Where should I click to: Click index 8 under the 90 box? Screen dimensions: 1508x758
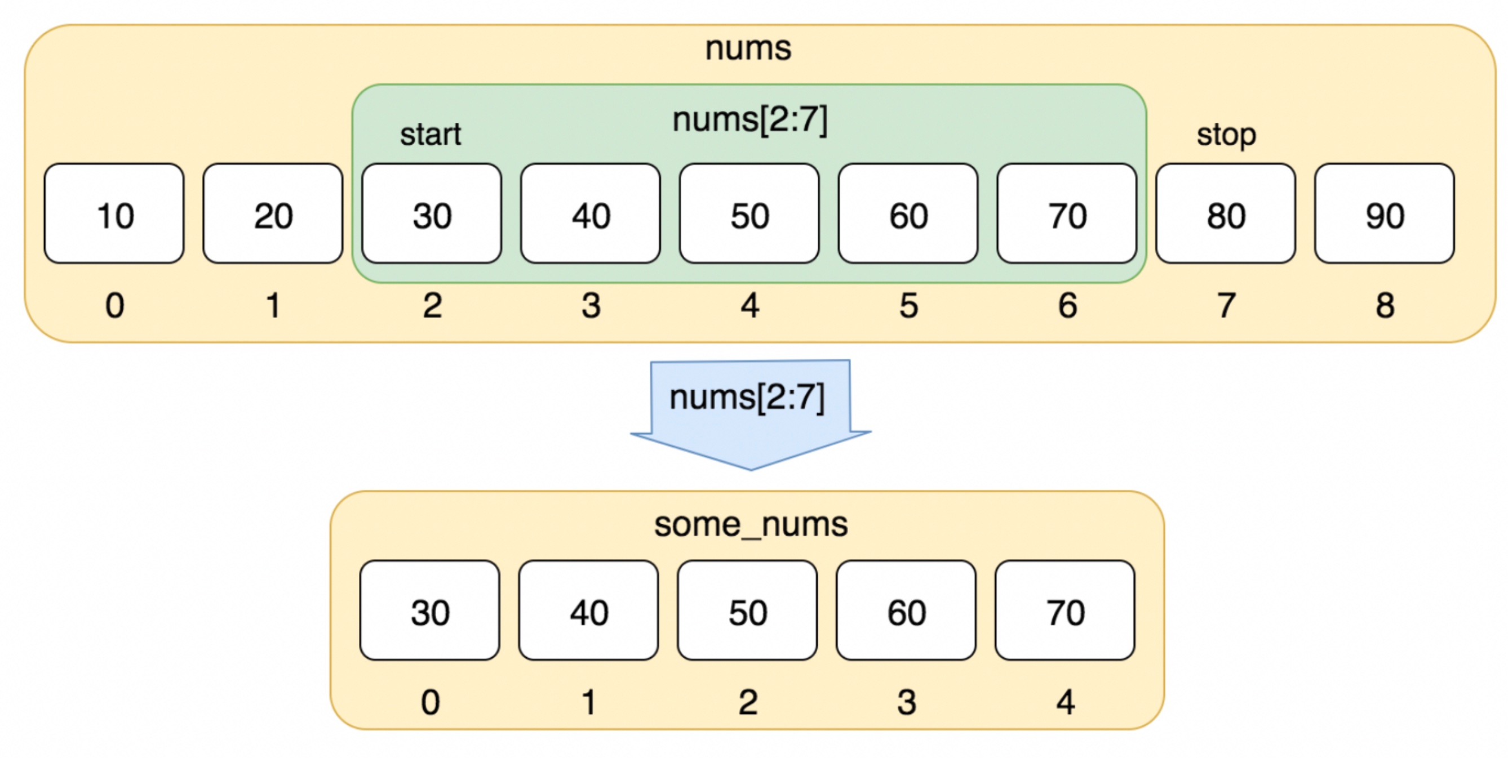[x=1385, y=305]
